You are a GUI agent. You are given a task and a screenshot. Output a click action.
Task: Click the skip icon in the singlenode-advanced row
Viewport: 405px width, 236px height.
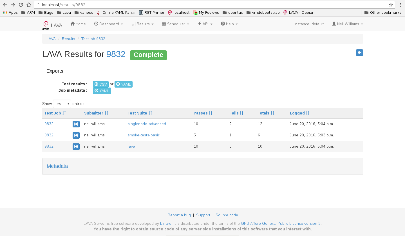tap(76, 124)
